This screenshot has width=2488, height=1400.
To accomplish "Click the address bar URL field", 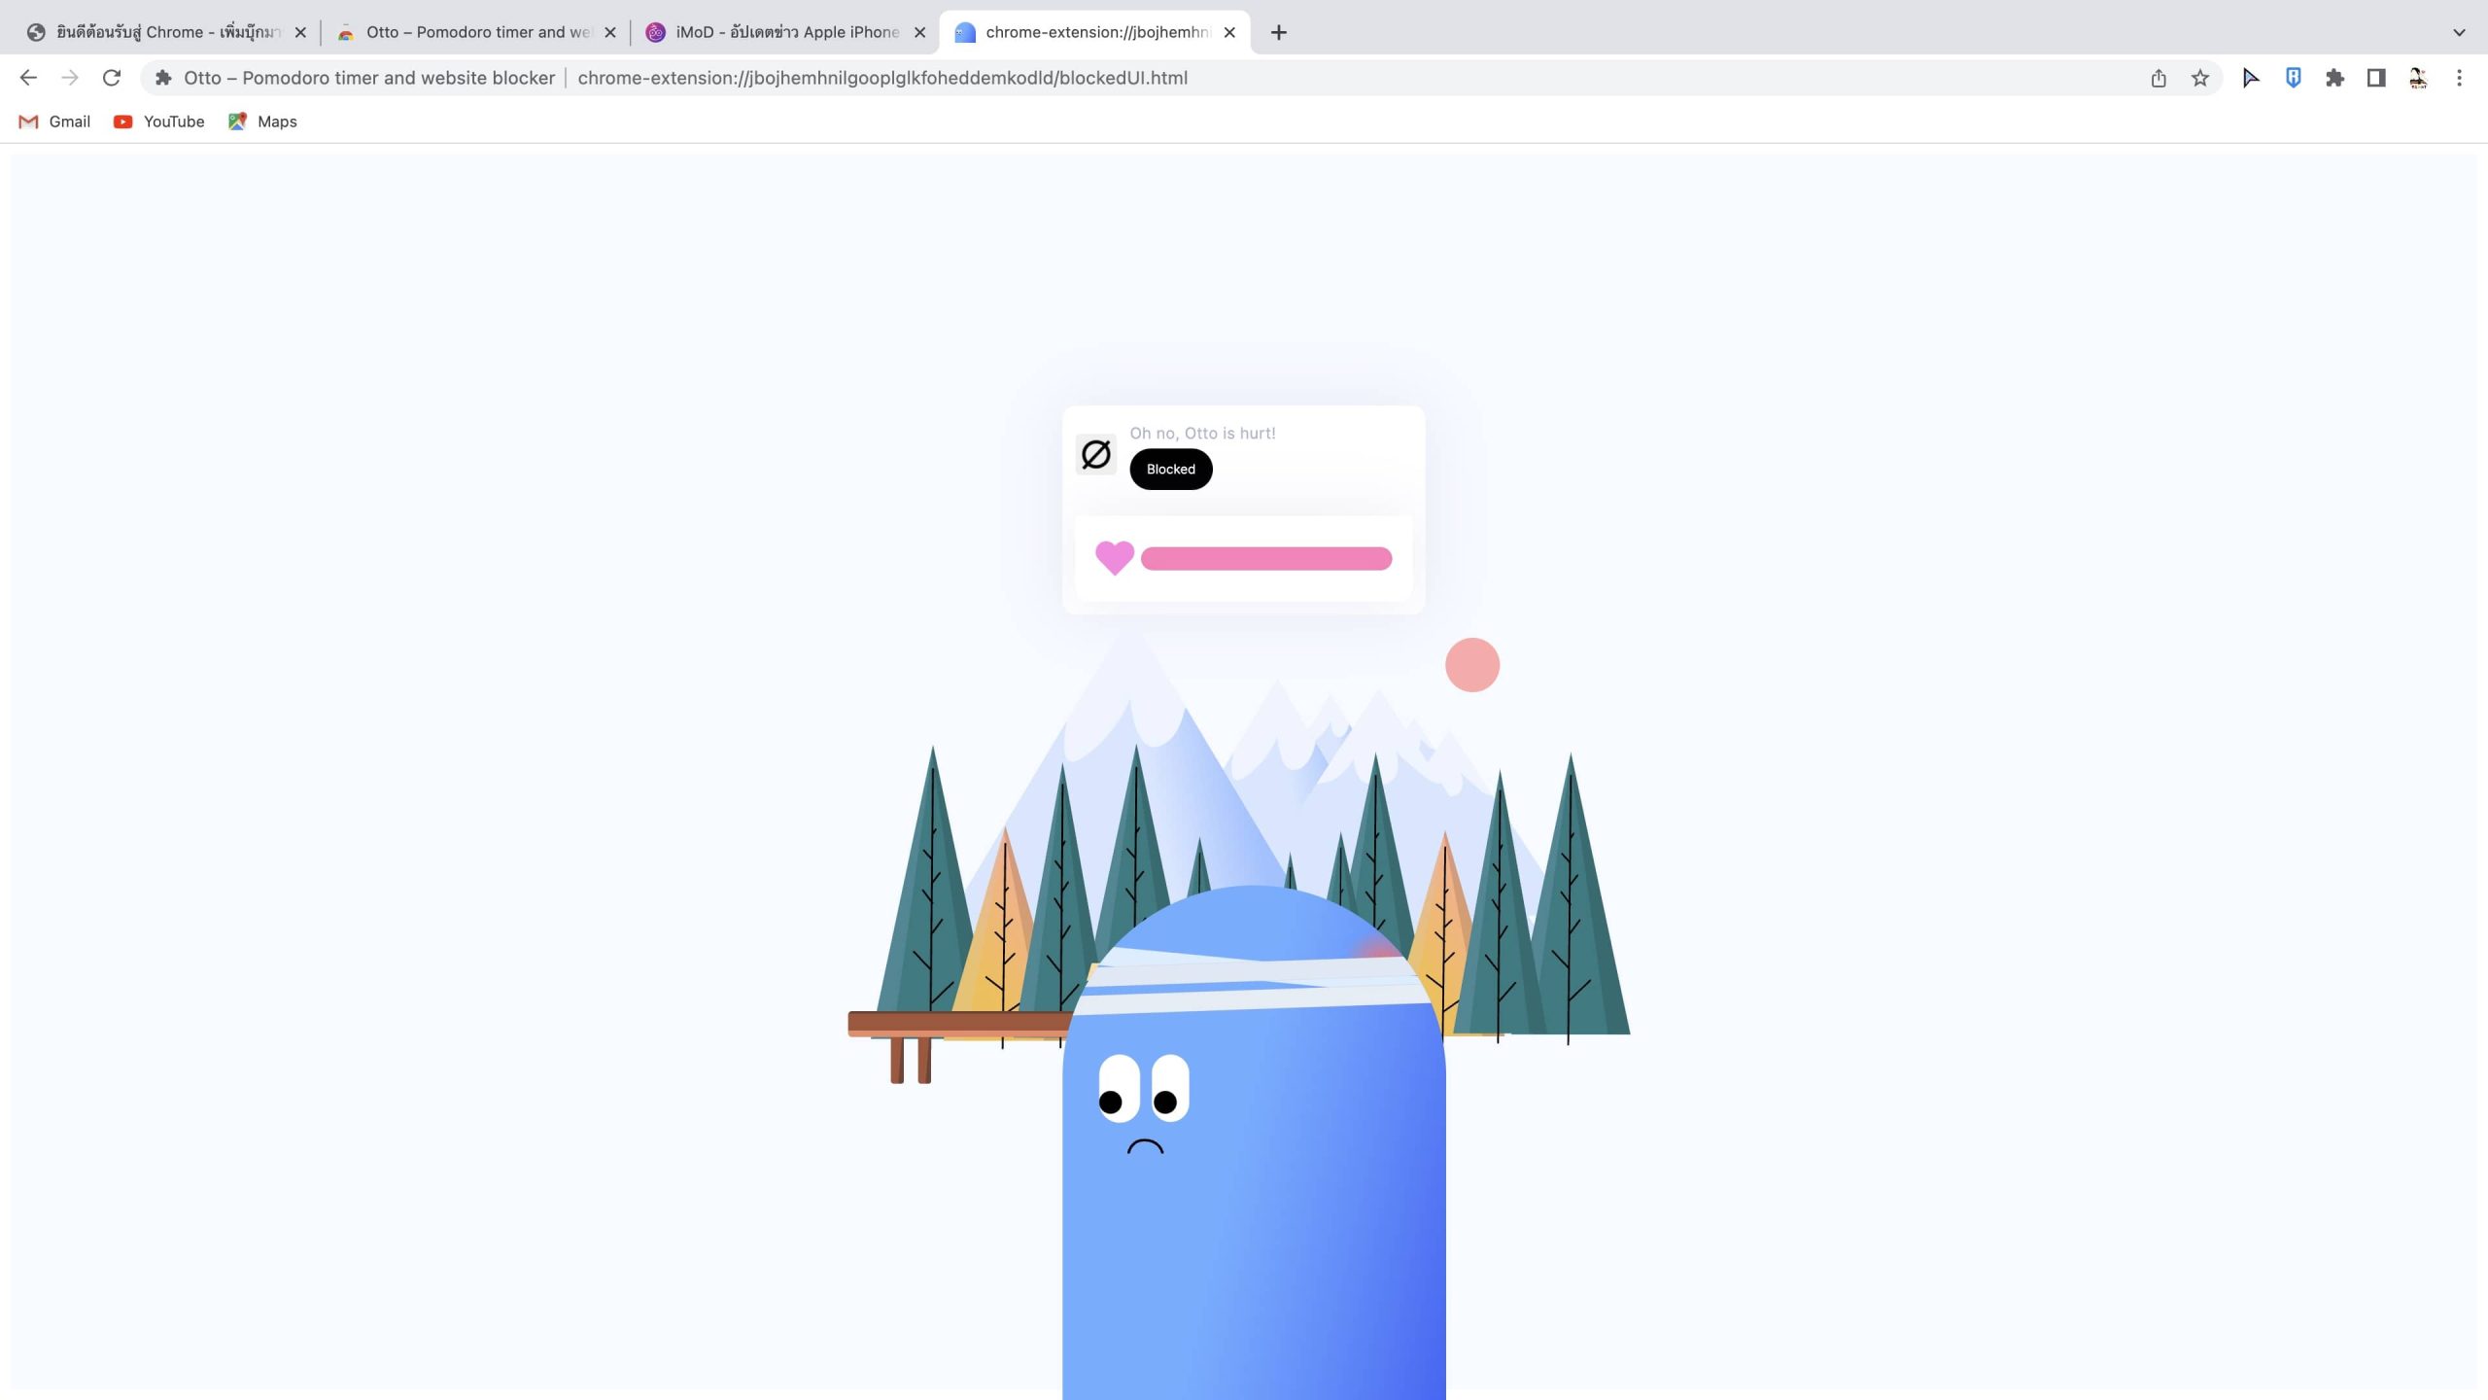I will 882,78.
